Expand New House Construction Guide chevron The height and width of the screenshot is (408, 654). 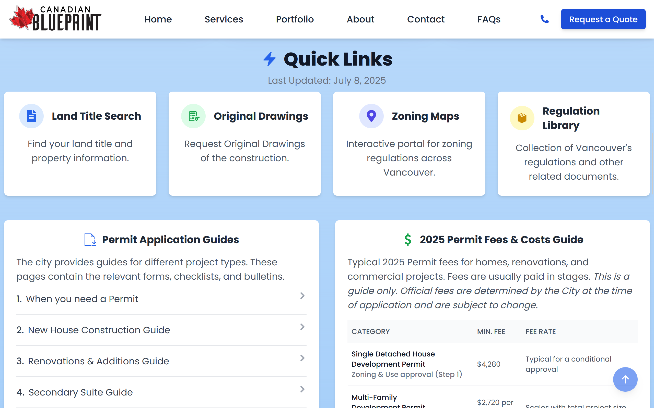pos(302,327)
